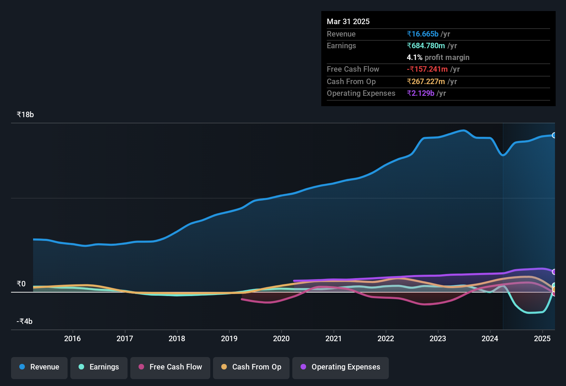Click the 2019 x-axis label

point(229,338)
